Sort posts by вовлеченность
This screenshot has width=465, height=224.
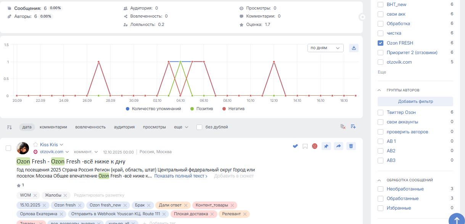pyautogui.click(x=90, y=127)
